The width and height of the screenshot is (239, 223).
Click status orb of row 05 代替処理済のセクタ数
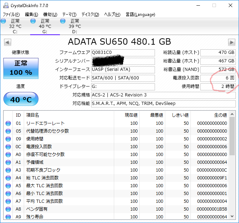point(8,131)
